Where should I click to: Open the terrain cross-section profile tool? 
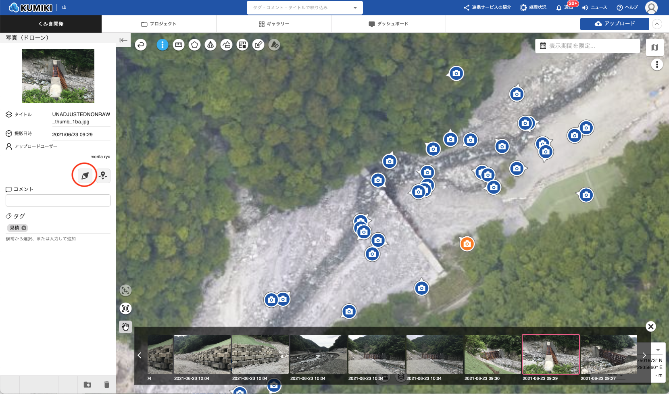click(227, 45)
